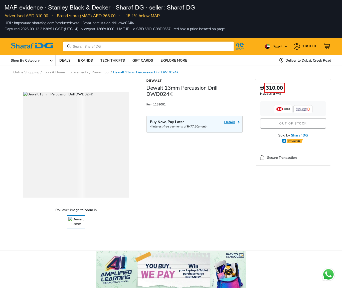
Task: Open the Explore More menu
Action: (174, 61)
